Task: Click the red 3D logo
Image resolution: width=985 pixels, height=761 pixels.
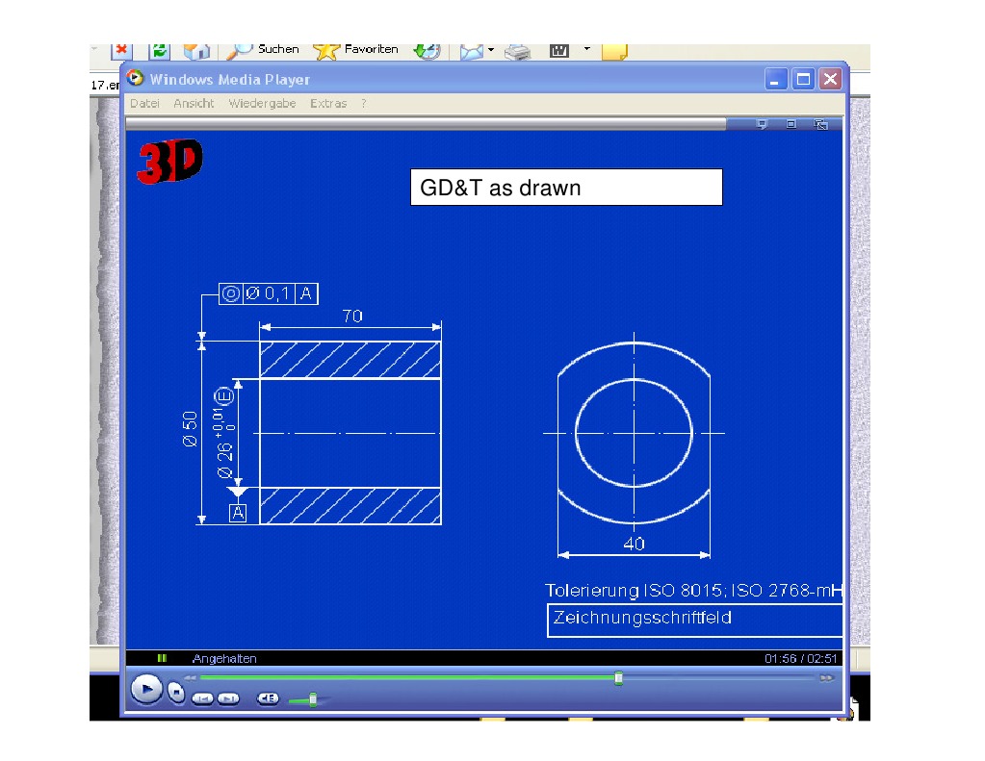Action: click(169, 162)
